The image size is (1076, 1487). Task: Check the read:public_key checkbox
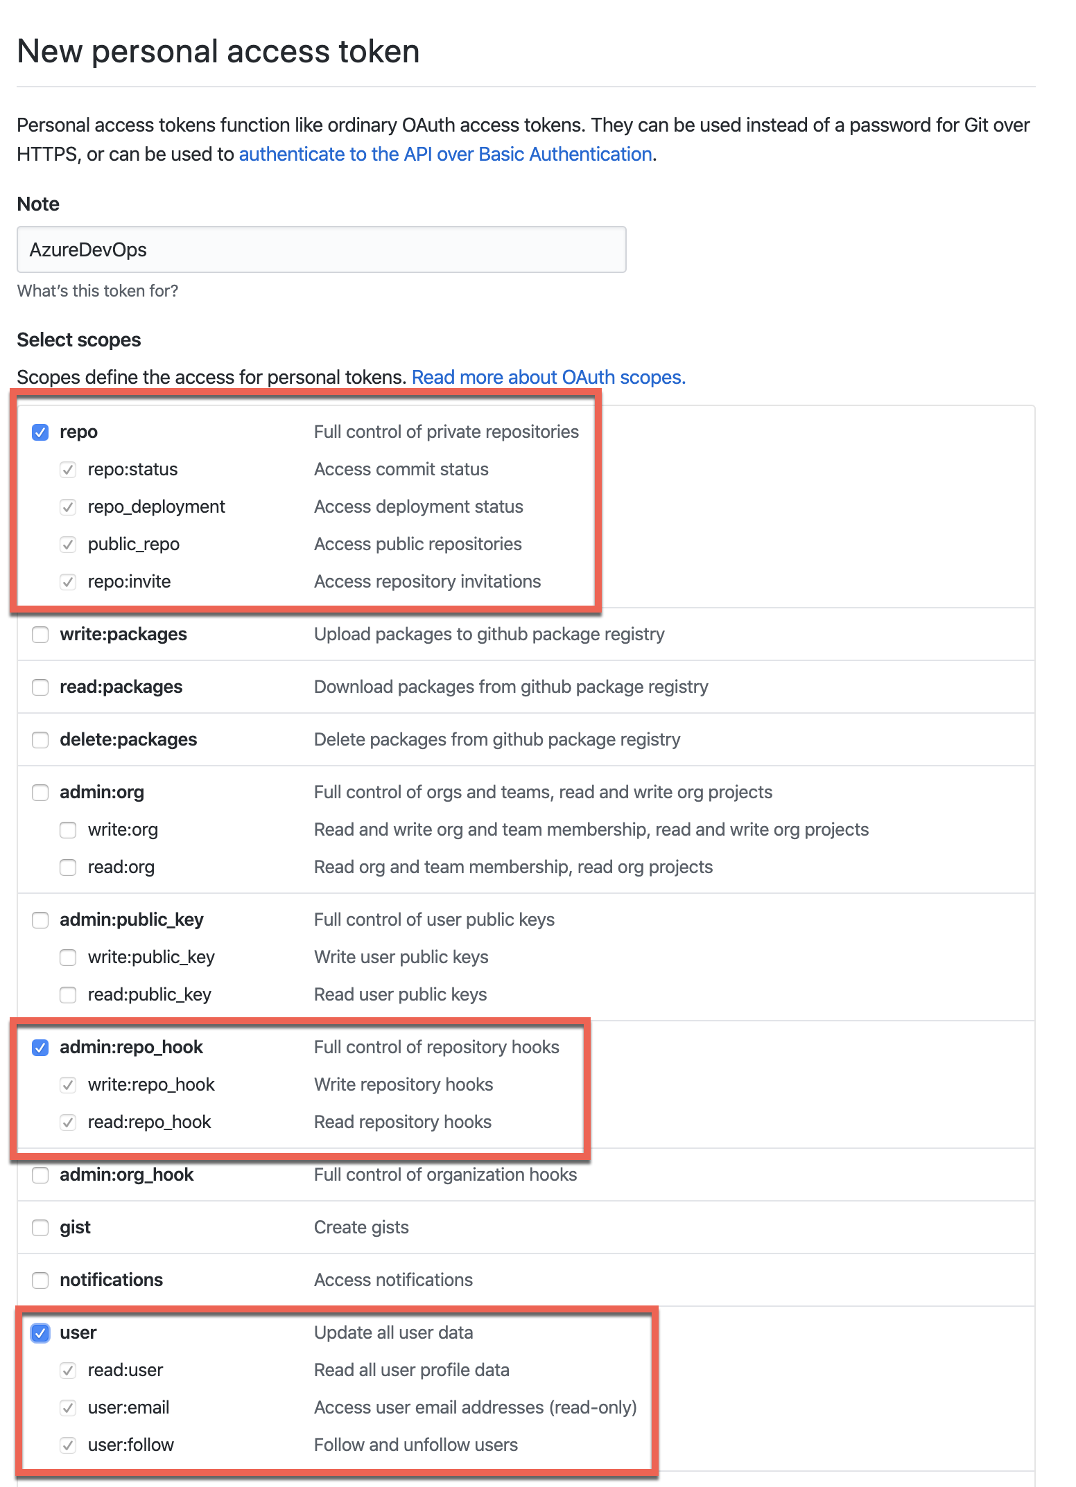(x=68, y=995)
